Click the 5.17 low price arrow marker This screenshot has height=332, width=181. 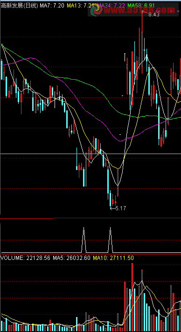pos(118,208)
